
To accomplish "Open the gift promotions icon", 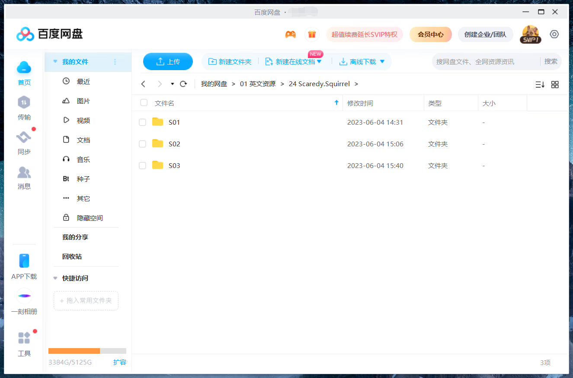I will coord(312,34).
